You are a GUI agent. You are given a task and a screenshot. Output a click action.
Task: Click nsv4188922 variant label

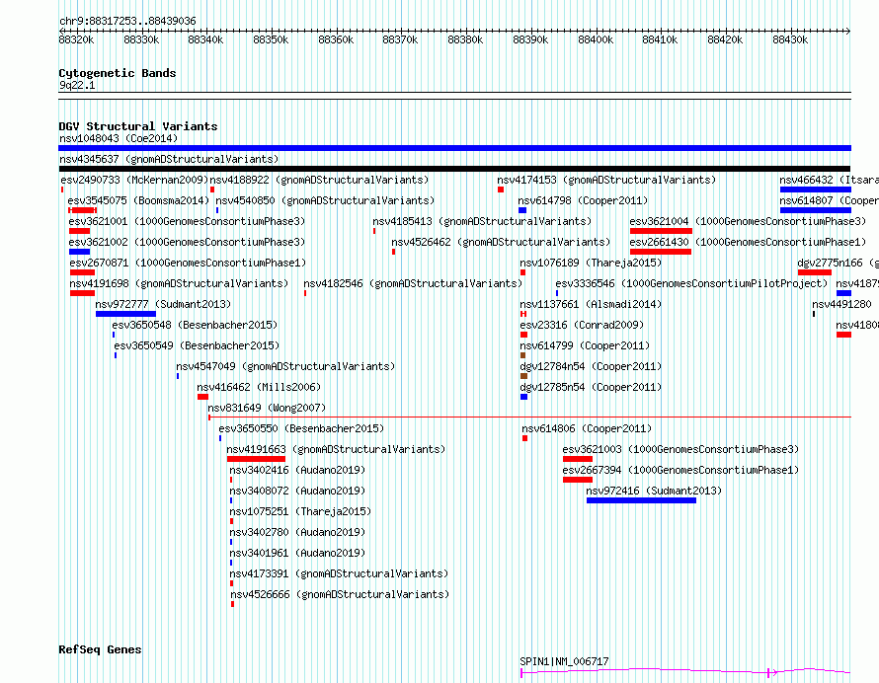click(x=319, y=180)
